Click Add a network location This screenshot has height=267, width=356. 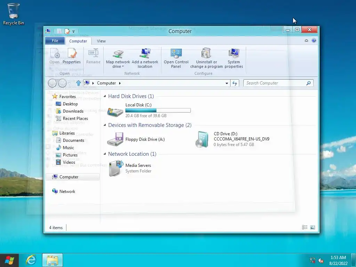145,58
